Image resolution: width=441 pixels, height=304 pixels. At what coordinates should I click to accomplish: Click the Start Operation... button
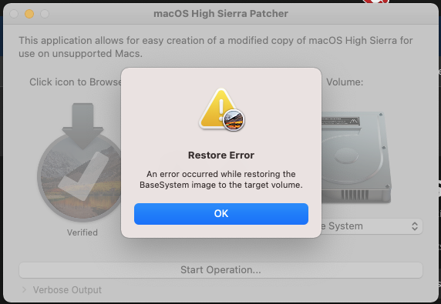click(x=220, y=270)
